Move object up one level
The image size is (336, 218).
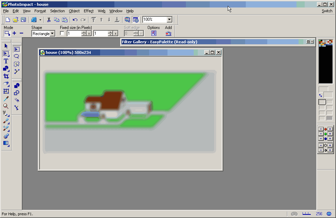(x=101, y=20)
